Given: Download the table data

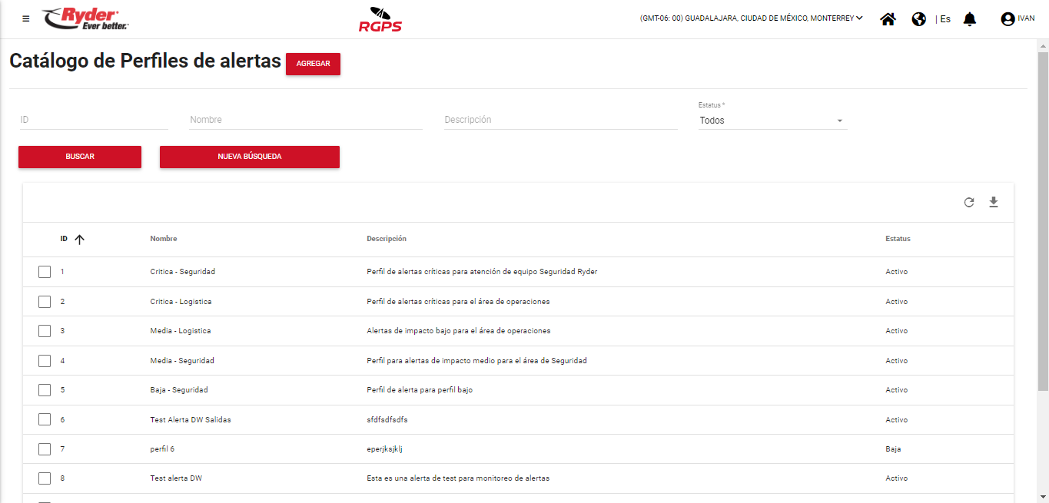Looking at the screenshot, I should (x=993, y=202).
